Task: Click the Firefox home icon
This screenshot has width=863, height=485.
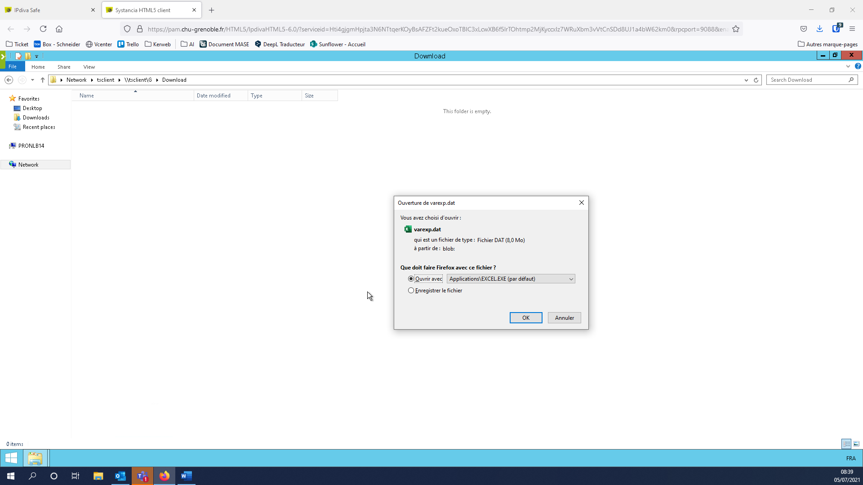Action: click(x=59, y=29)
